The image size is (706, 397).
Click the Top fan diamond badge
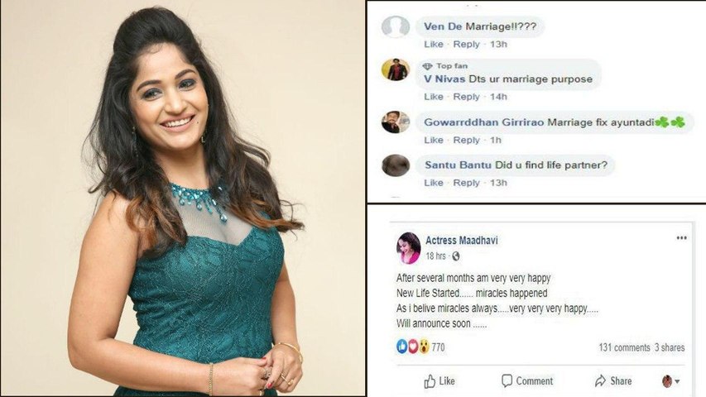point(427,66)
